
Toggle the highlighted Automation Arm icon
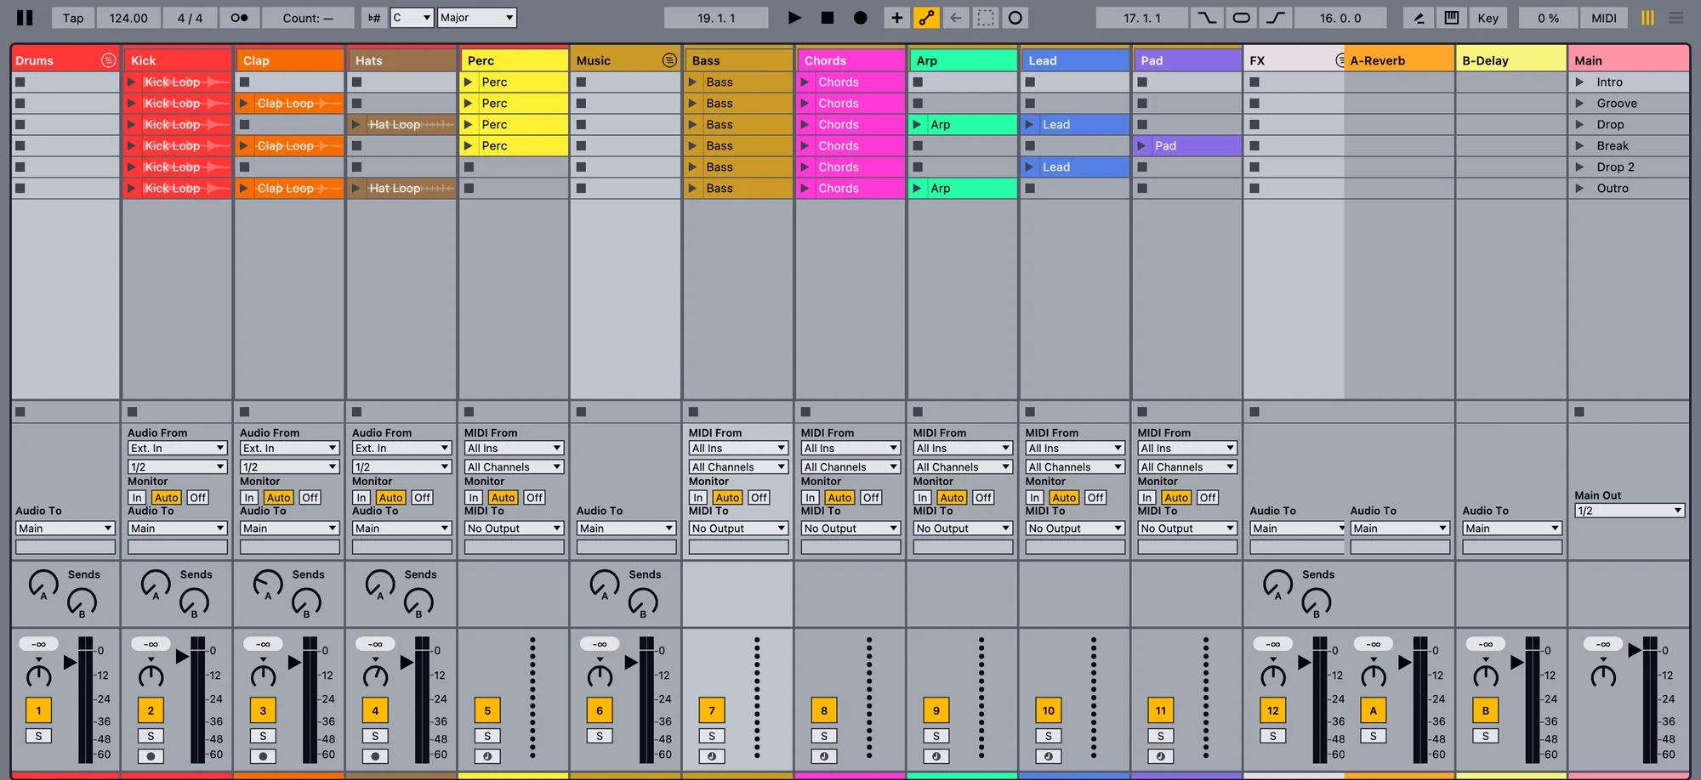(x=926, y=18)
